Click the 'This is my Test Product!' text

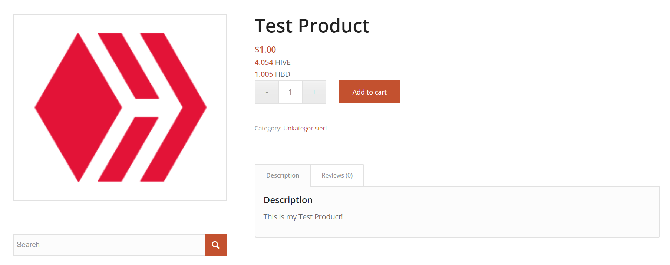pyautogui.click(x=303, y=217)
